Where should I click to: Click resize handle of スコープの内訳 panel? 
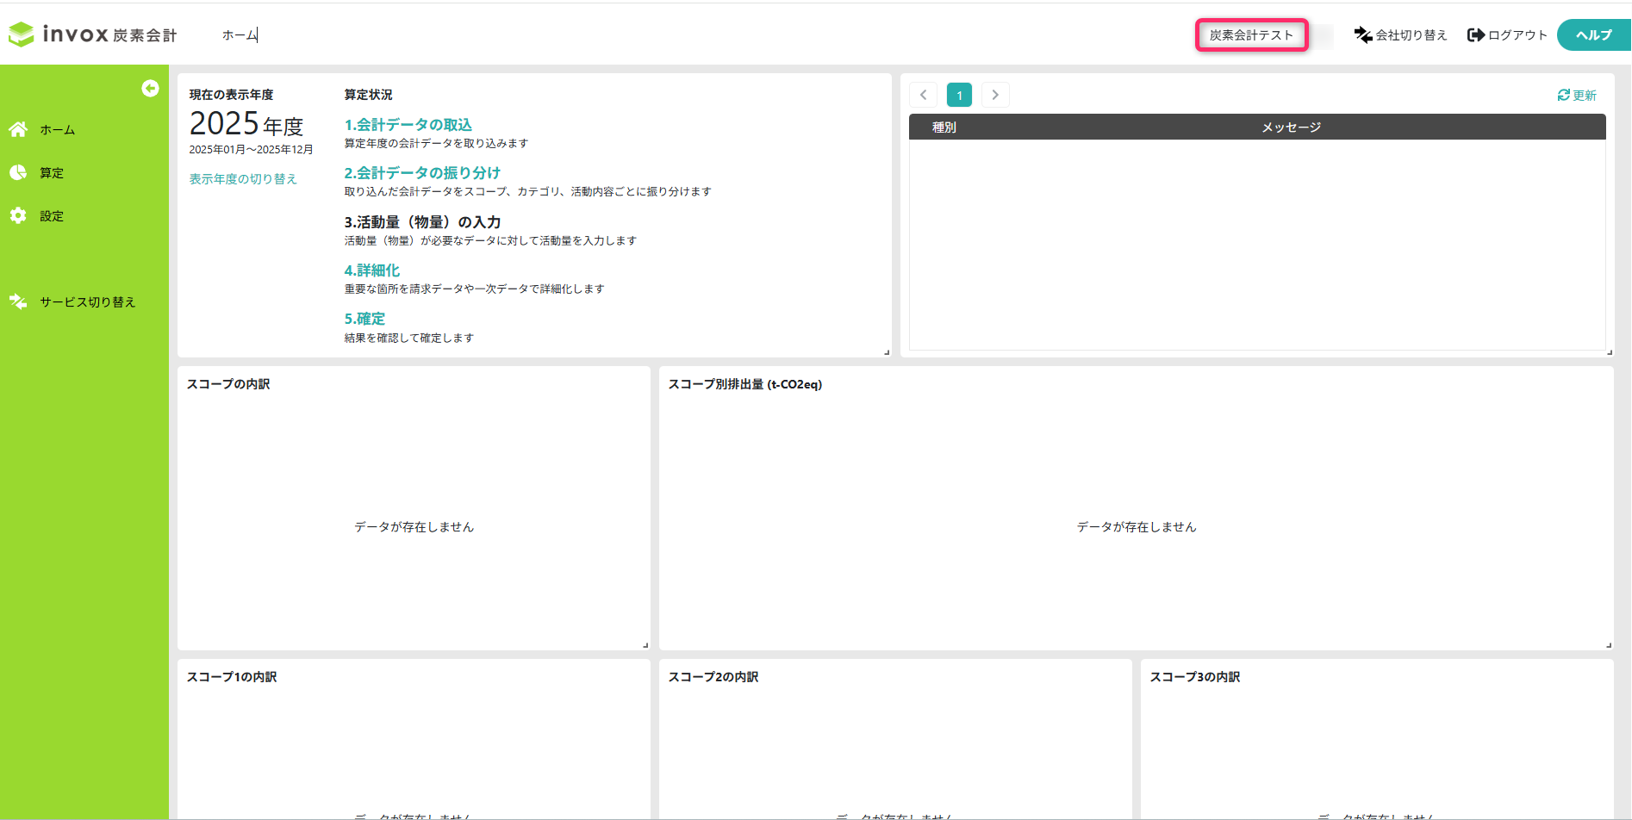[645, 644]
